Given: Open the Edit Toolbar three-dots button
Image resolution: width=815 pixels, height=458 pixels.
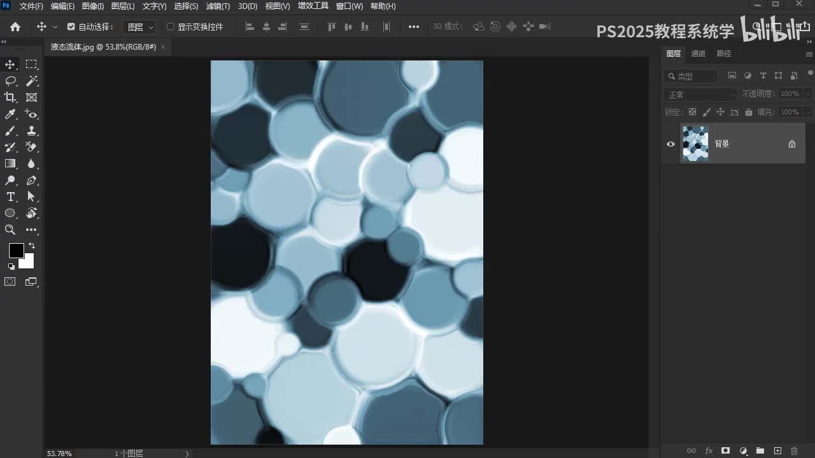Looking at the screenshot, I should [31, 230].
